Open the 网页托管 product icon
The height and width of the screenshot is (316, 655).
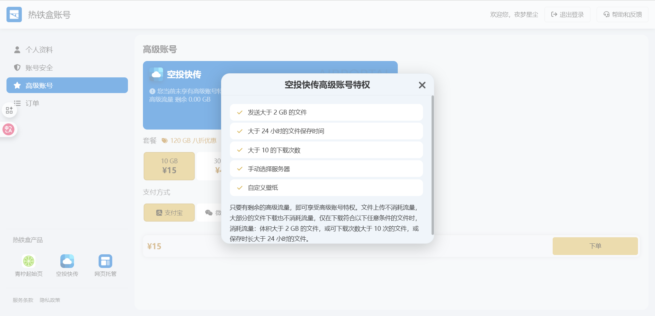point(105,261)
